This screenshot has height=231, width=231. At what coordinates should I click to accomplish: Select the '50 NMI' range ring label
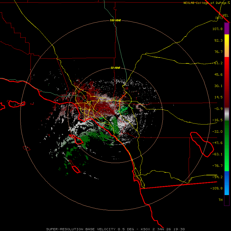click(x=115, y=68)
